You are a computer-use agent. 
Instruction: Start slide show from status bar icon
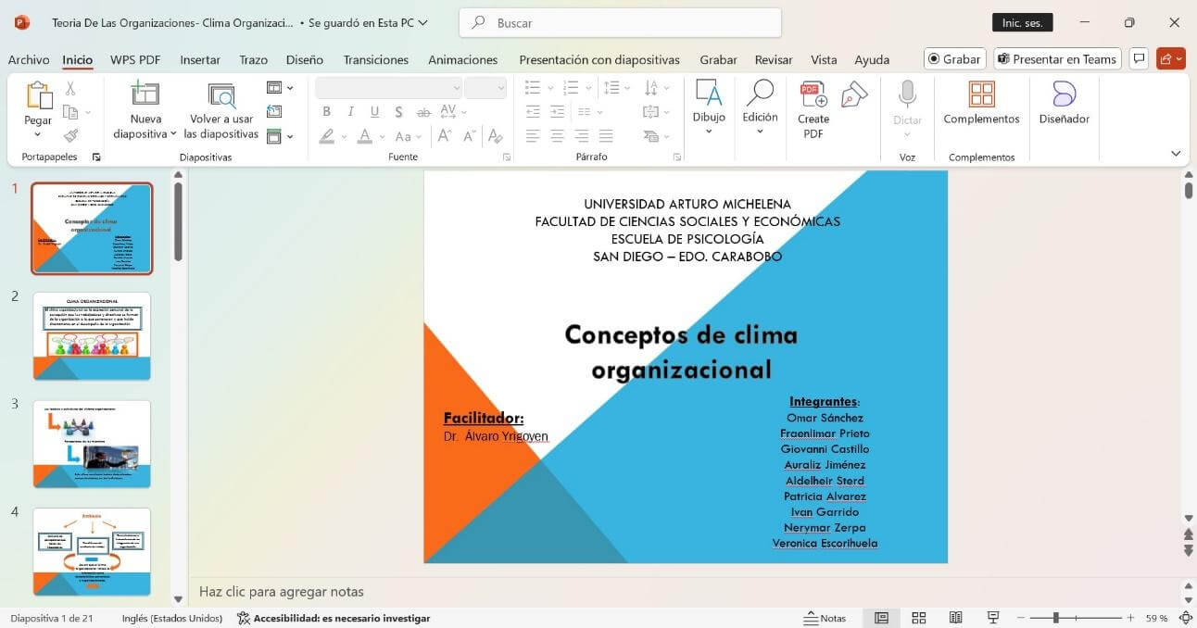click(993, 618)
